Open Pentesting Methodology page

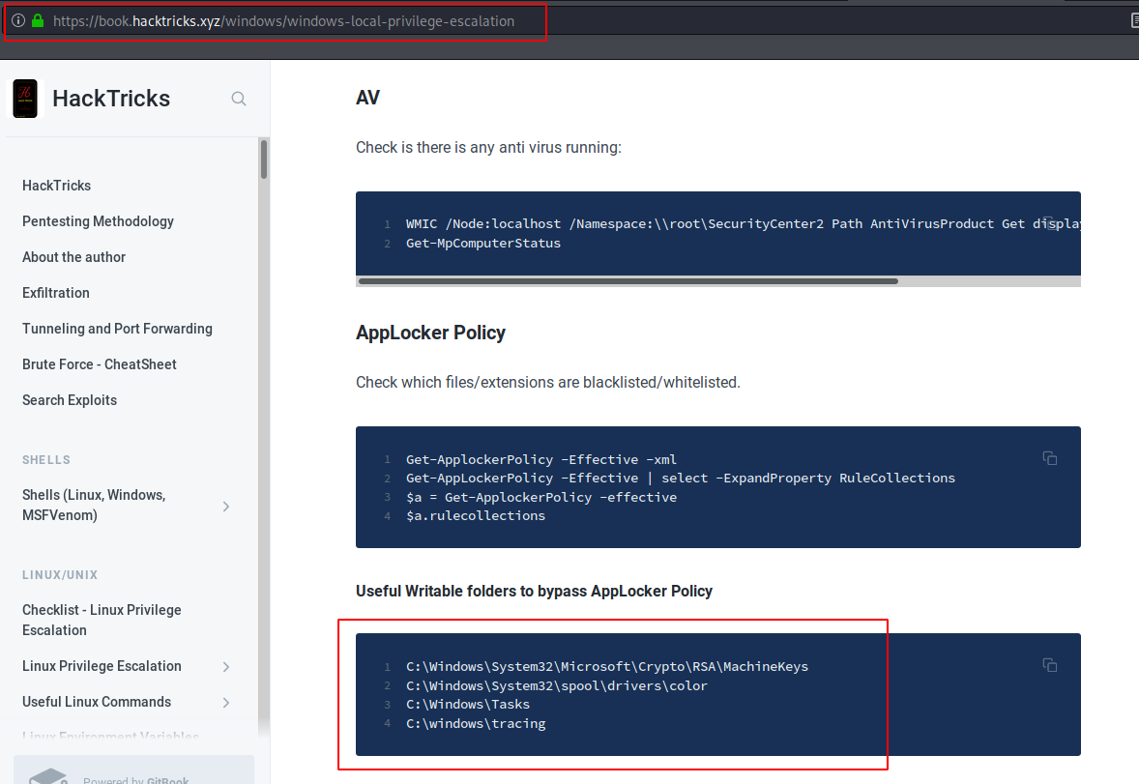point(98,220)
